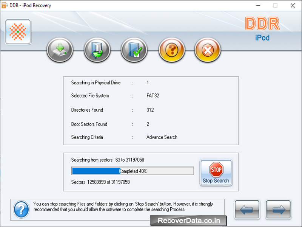
Task: Click the orange DDR pattern logo icon
Action: [x=17, y=32]
